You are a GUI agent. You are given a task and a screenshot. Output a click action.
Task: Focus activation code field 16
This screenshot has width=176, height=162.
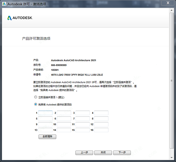[101, 130]
